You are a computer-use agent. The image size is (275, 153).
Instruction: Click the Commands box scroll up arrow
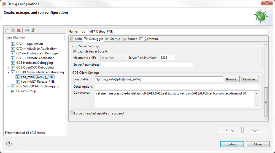[x=257, y=94]
